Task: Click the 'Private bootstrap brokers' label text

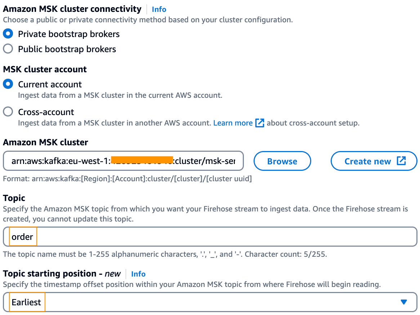Action: pyautogui.click(x=69, y=34)
